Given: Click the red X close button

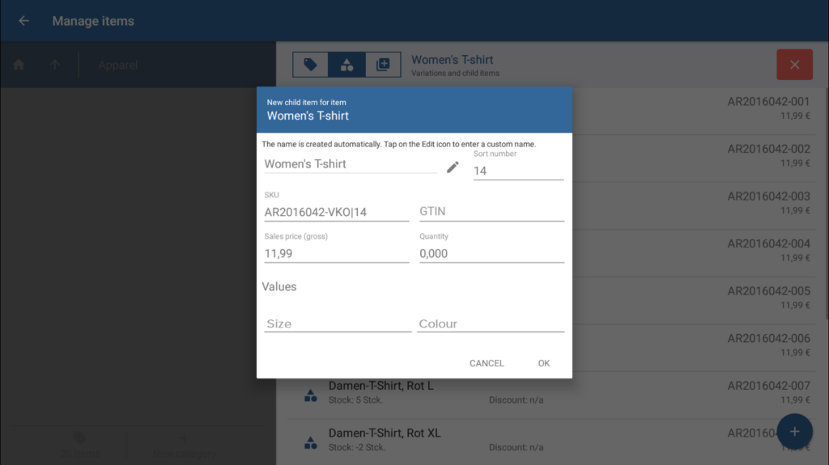Looking at the screenshot, I should pyautogui.click(x=794, y=65).
